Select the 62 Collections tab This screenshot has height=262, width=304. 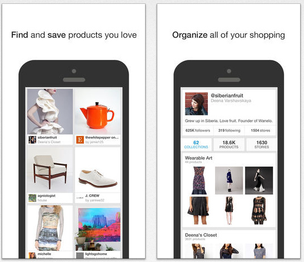pos(196,145)
